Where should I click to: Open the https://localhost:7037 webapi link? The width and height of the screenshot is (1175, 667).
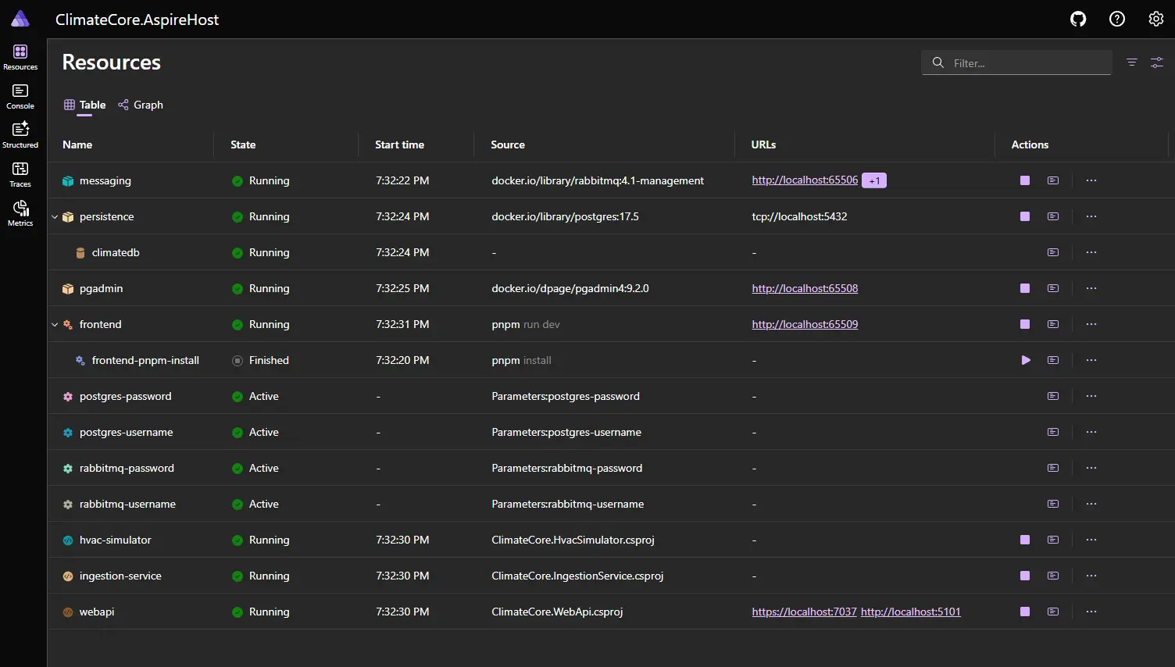point(804,612)
